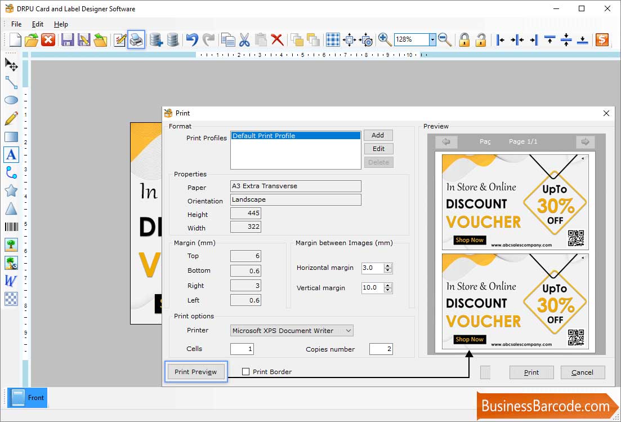This screenshot has width=621, height=422.
Task: Select the Barcode tool in sidebar
Action: tap(11, 226)
